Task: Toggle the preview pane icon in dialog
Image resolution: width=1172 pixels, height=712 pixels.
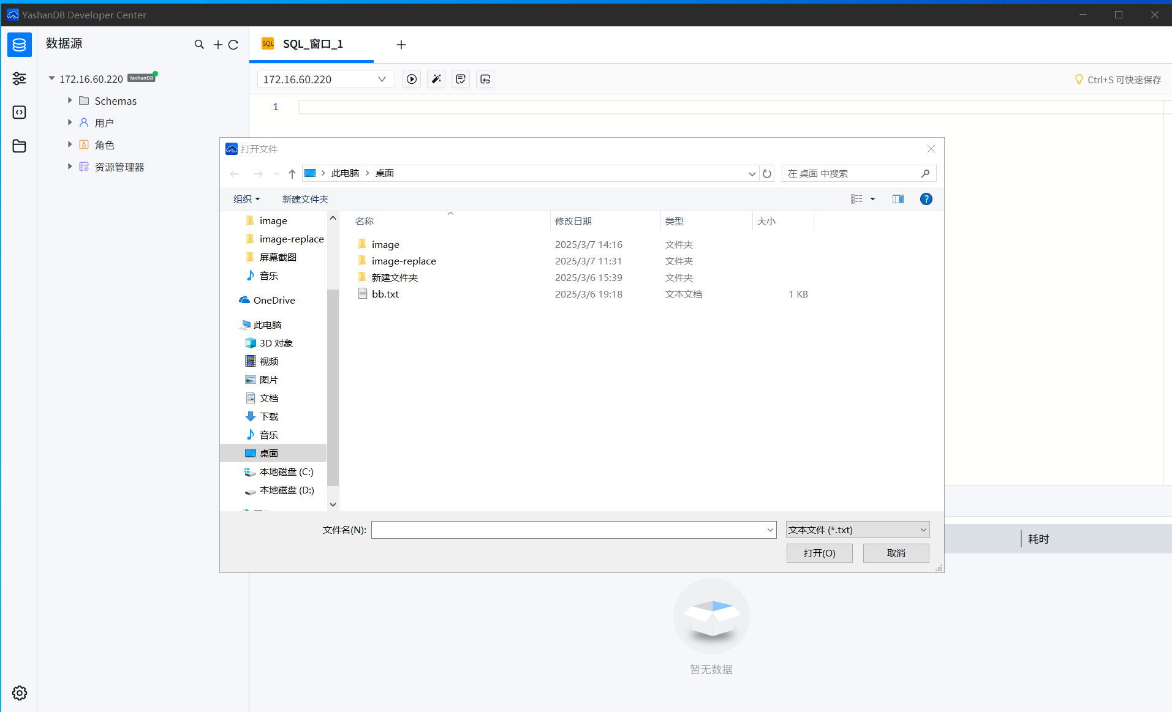Action: [x=898, y=199]
